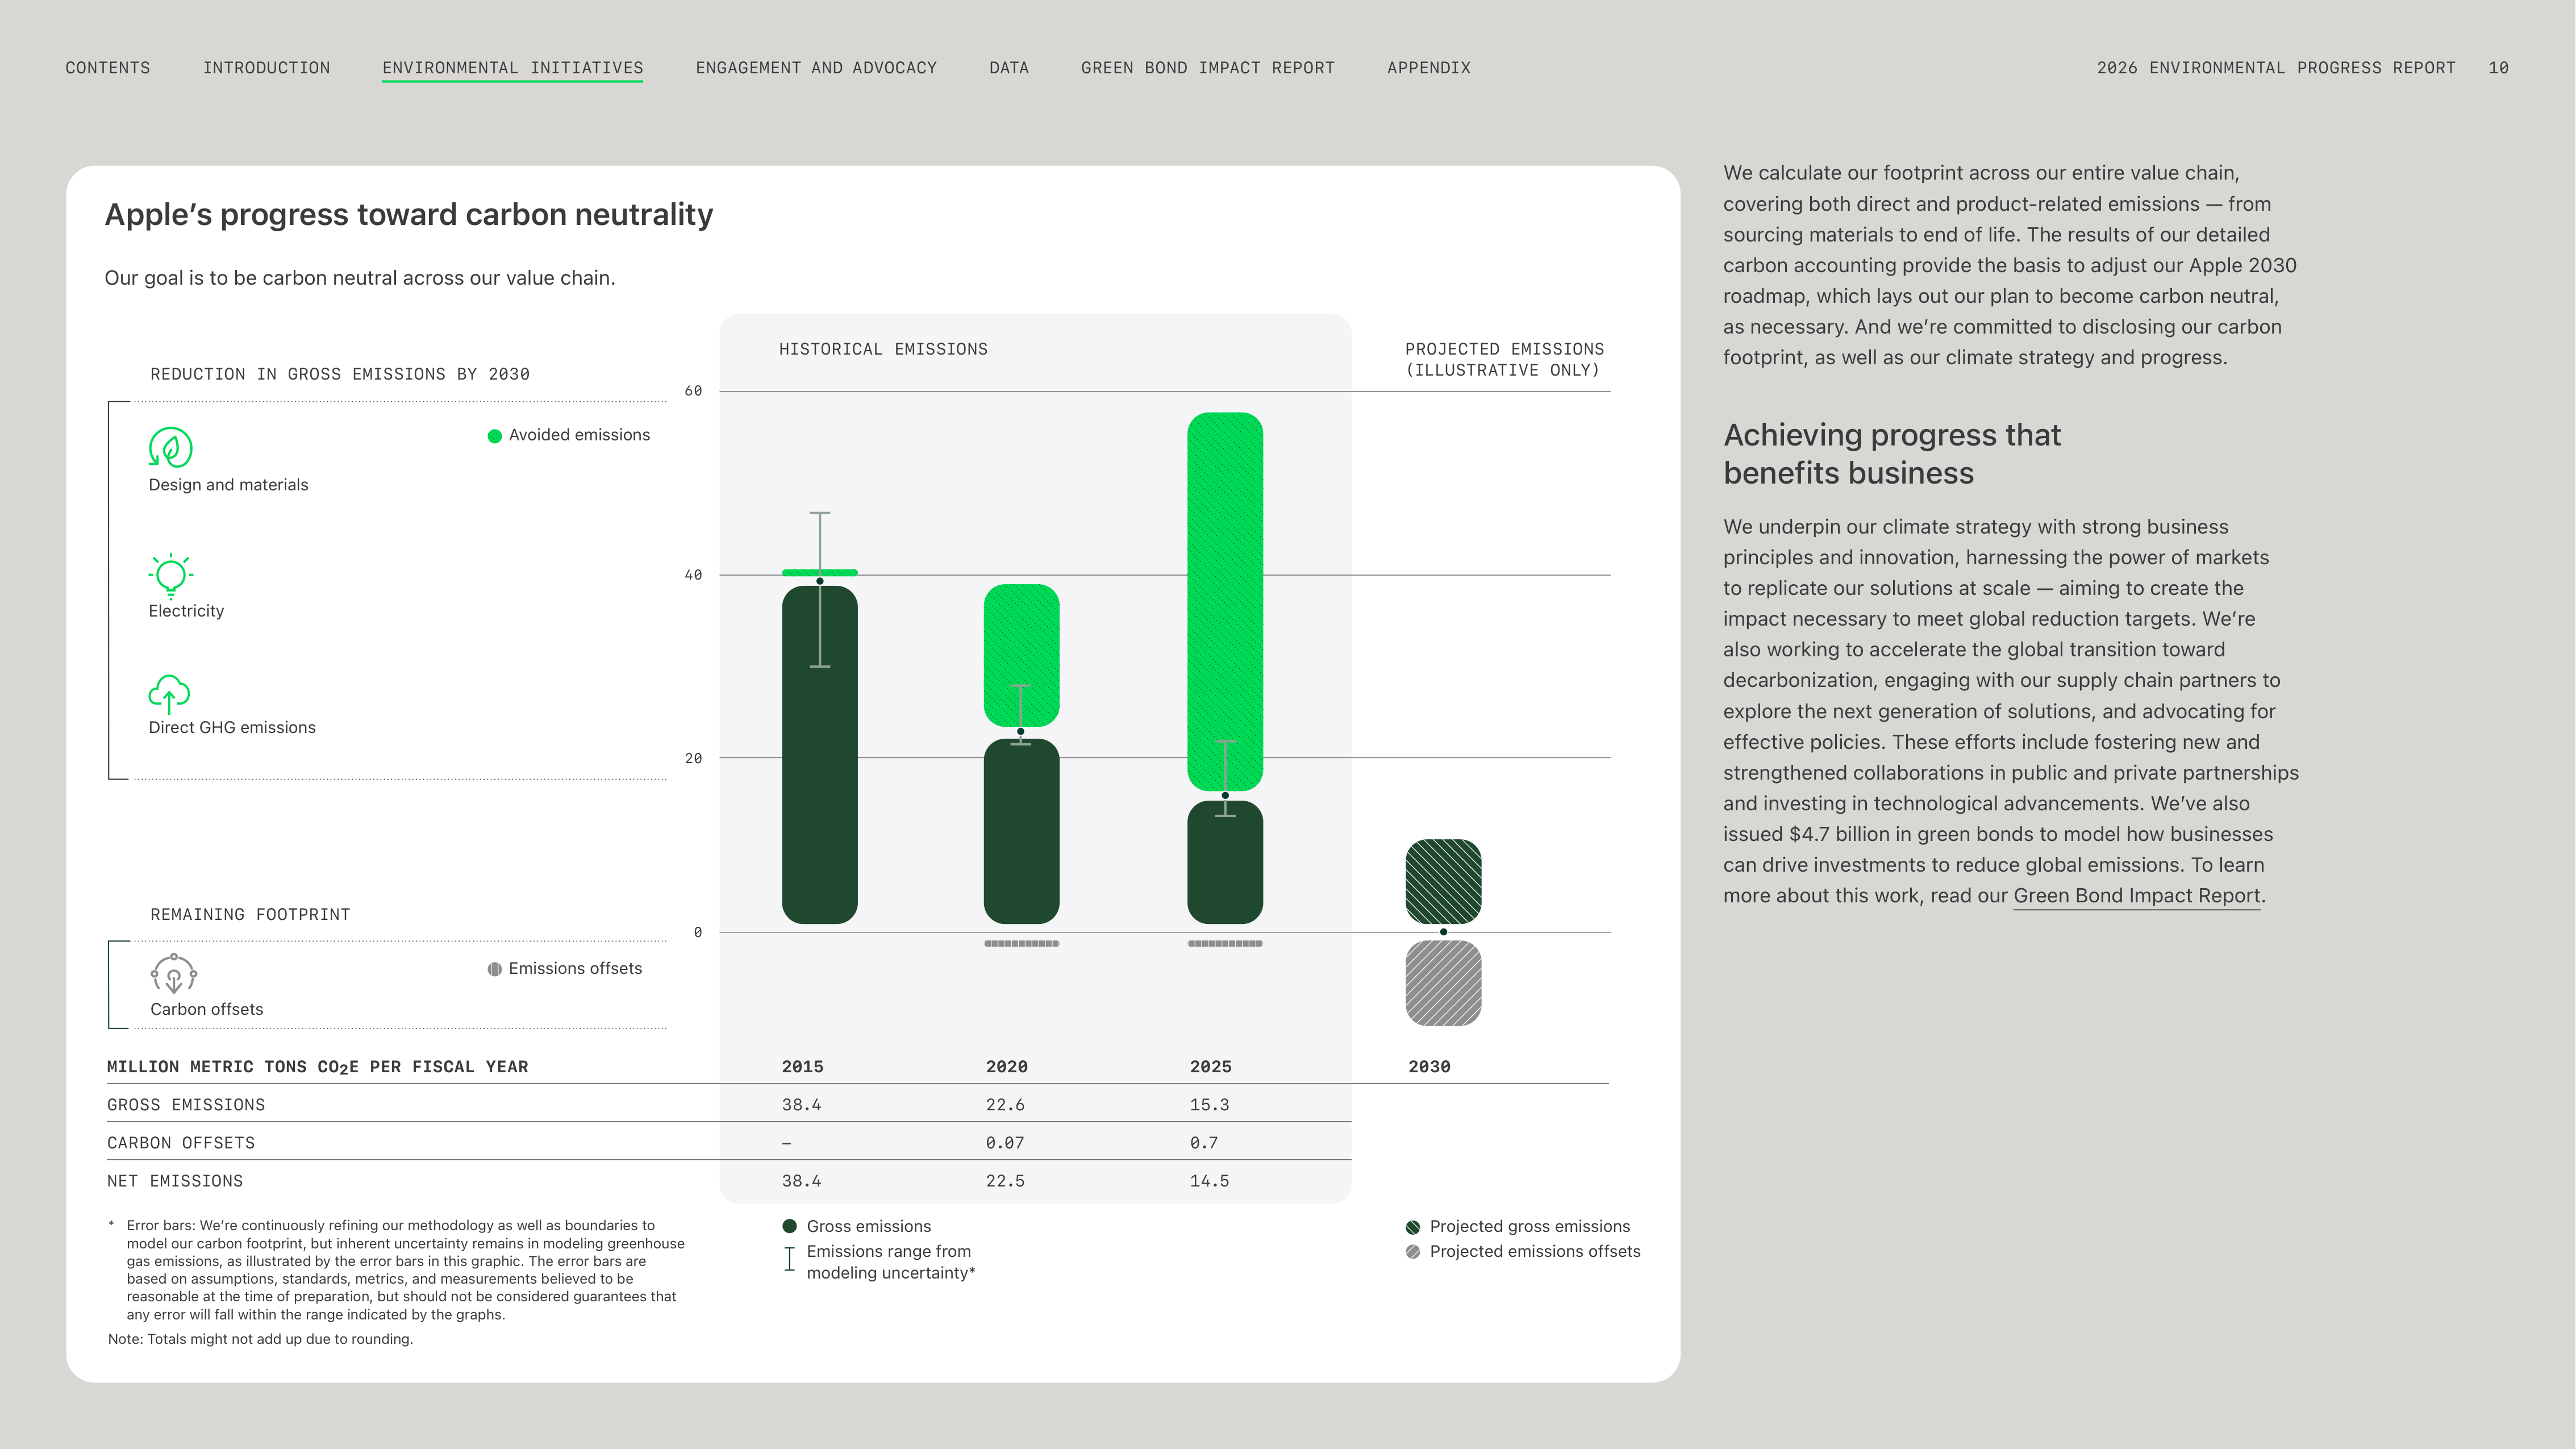Click the 2025 year column header
The width and height of the screenshot is (2576, 1449).
click(1211, 1067)
